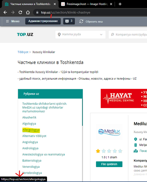Click the Medilux building landmark icon
This screenshot has height=182, width=147.
[x=135, y=145]
